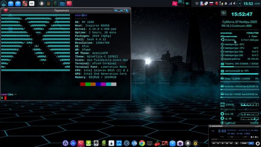Click the Audacious seek position bar
Screen dimensions: 261x147
click(235, 140)
